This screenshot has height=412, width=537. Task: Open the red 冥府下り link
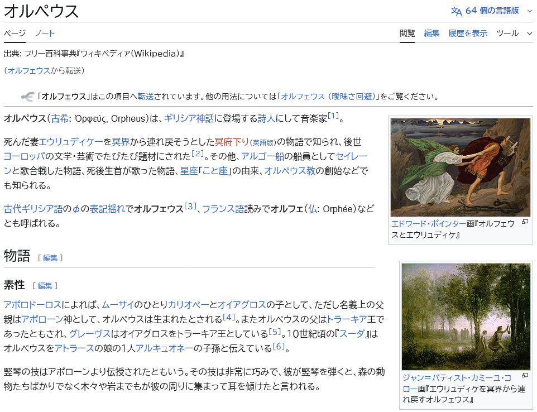tap(232, 142)
